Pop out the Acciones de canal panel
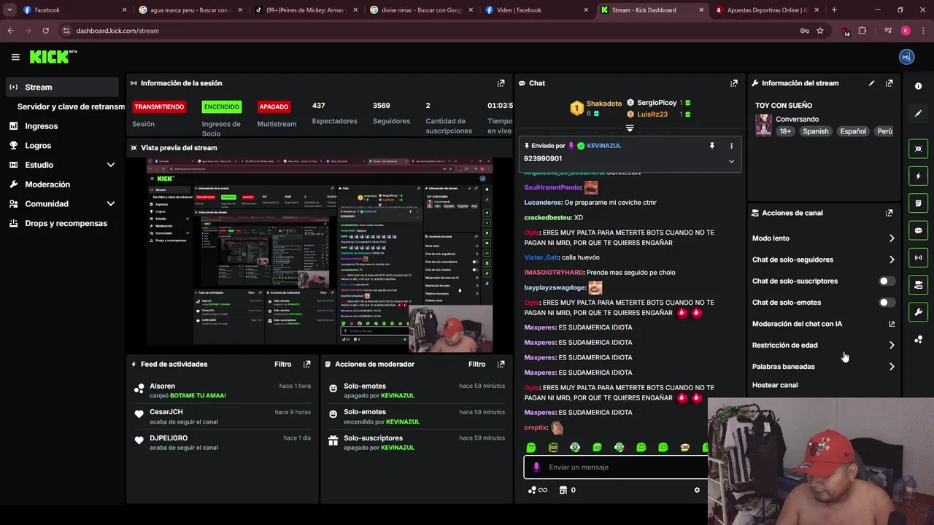 [889, 213]
